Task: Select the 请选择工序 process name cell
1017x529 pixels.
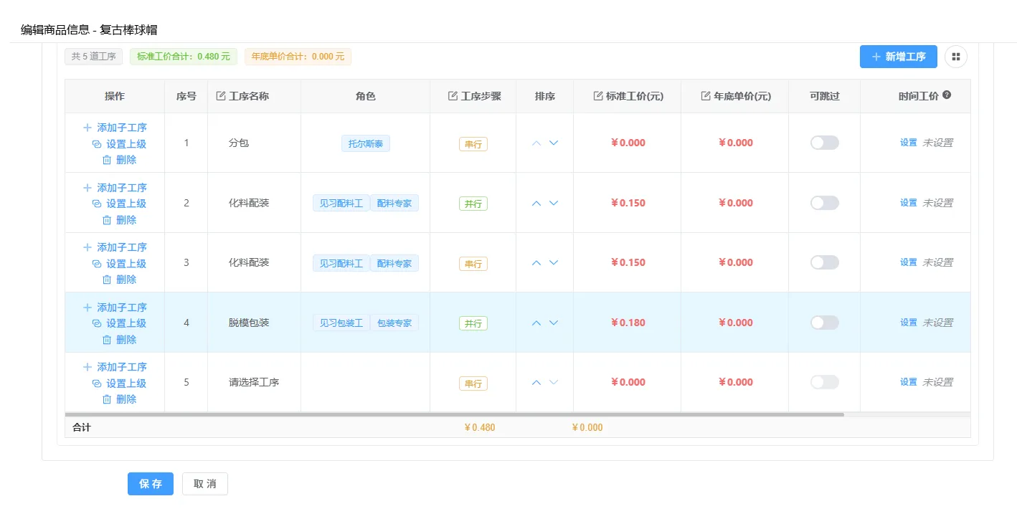Action: (x=254, y=382)
